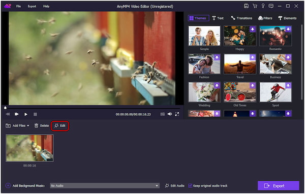Open the feedback chat icon

click(x=271, y=6)
